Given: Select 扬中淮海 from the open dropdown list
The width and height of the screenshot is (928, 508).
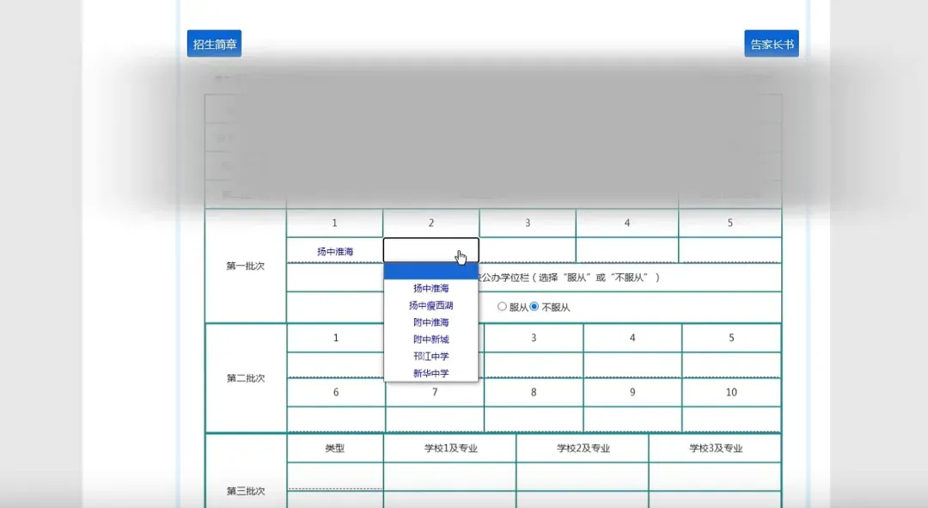Looking at the screenshot, I should click(x=430, y=288).
